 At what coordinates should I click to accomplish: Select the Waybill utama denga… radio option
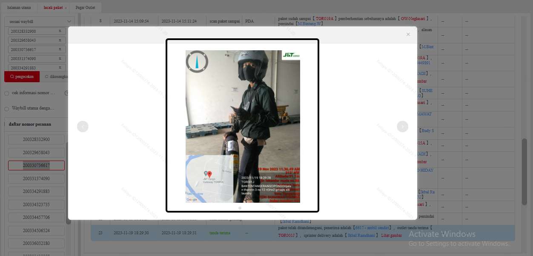(6, 109)
